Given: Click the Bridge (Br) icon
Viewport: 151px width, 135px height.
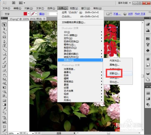Looking at the screenshot, I should tap(14, 3).
